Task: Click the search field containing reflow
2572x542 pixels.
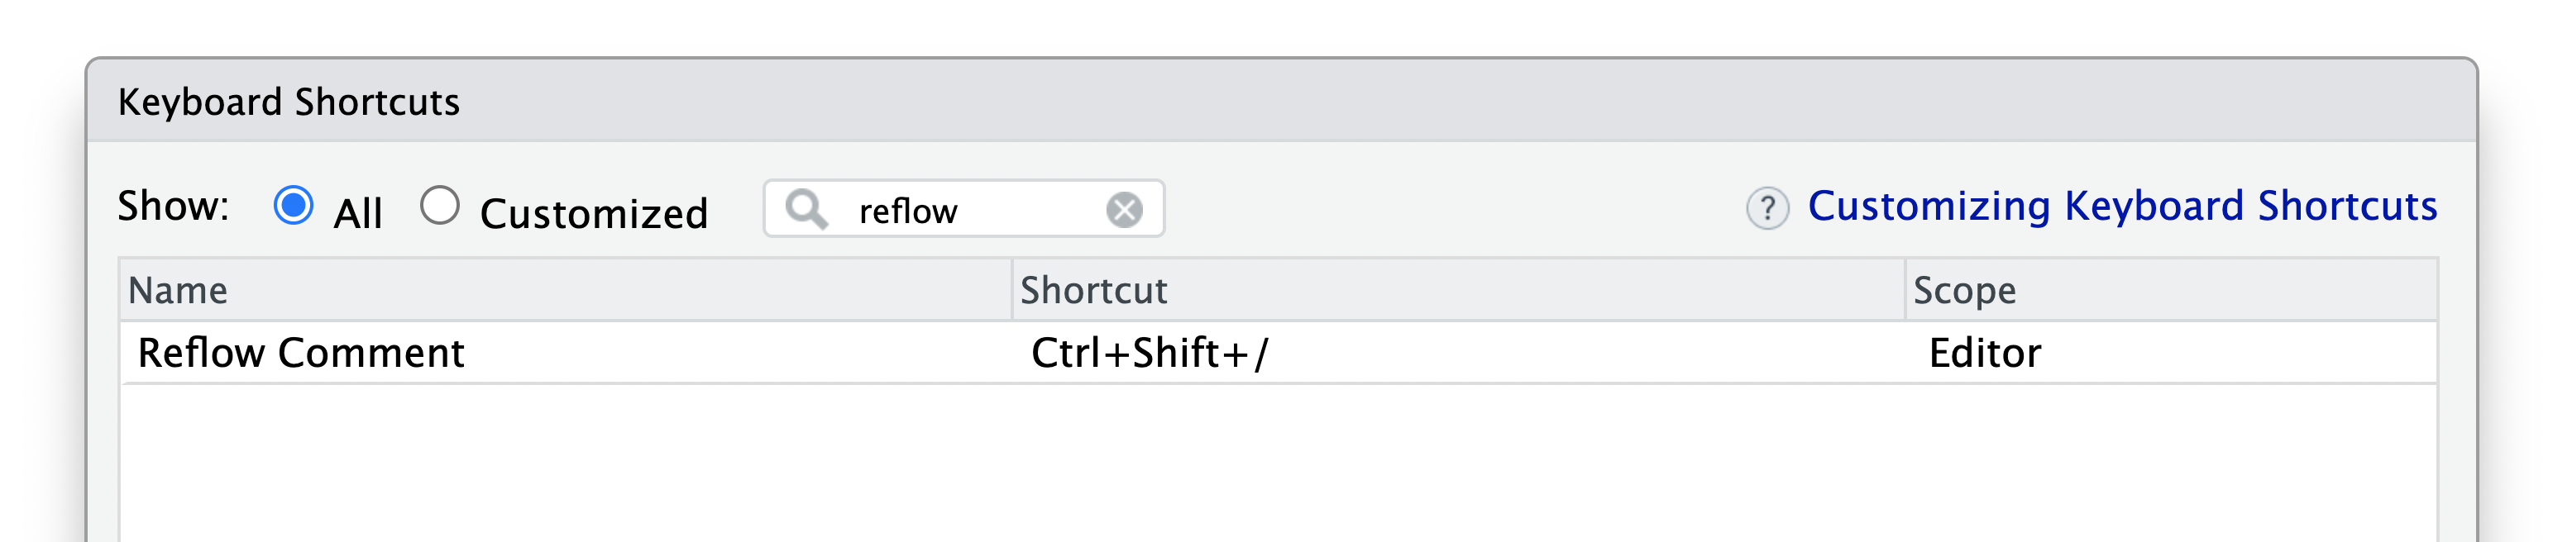Action: (x=963, y=208)
